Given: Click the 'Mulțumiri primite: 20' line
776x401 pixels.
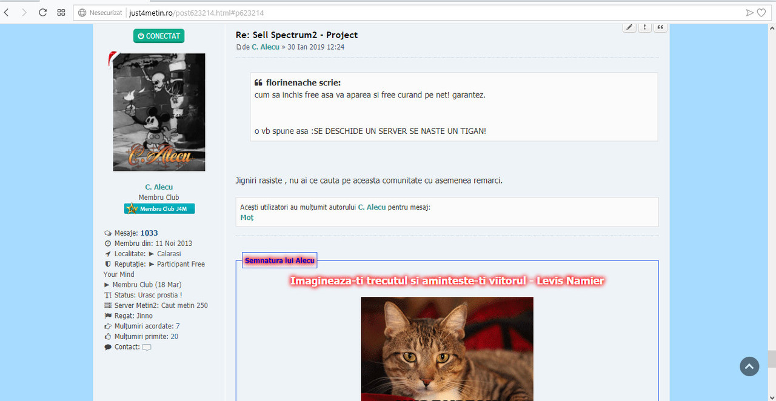Looking at the screenshot, I should click(141, 336).
